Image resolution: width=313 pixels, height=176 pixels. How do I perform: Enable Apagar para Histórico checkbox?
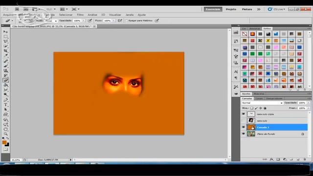point(126,21)
